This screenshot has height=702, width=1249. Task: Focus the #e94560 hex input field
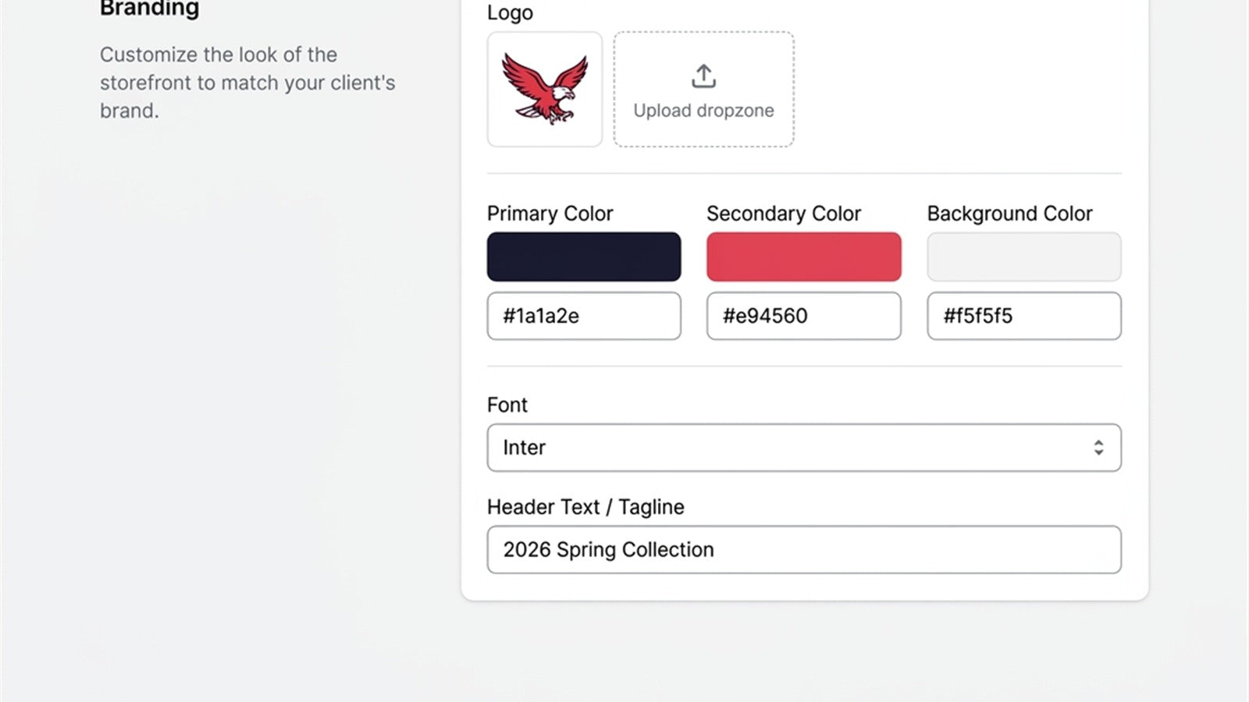(804, 316)
